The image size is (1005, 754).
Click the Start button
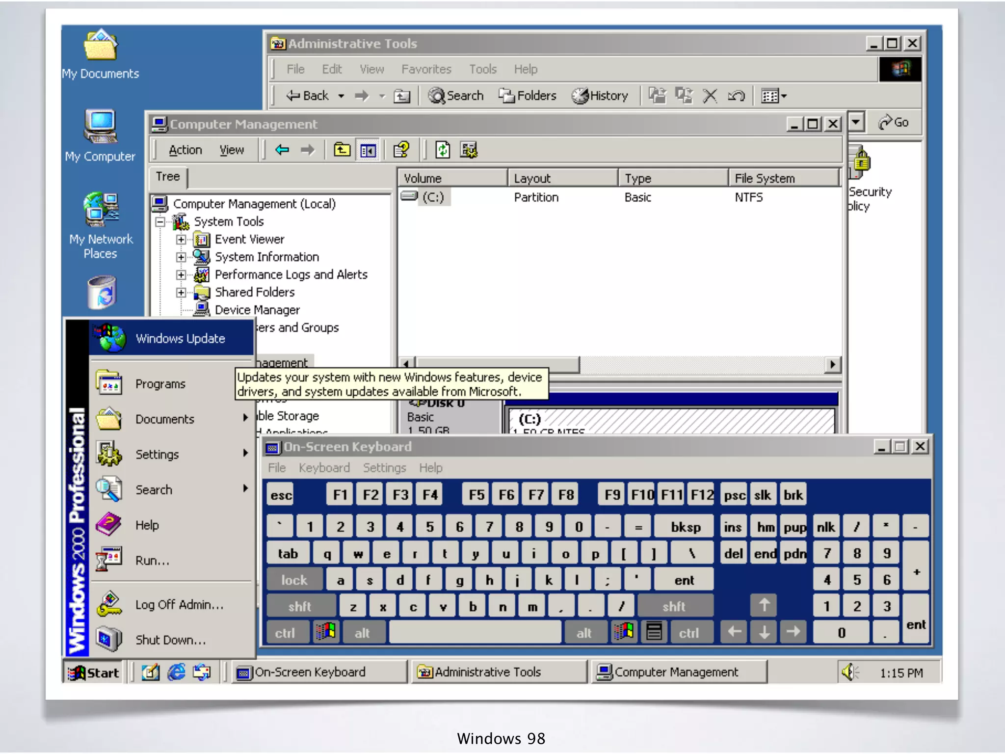(94, 673)
